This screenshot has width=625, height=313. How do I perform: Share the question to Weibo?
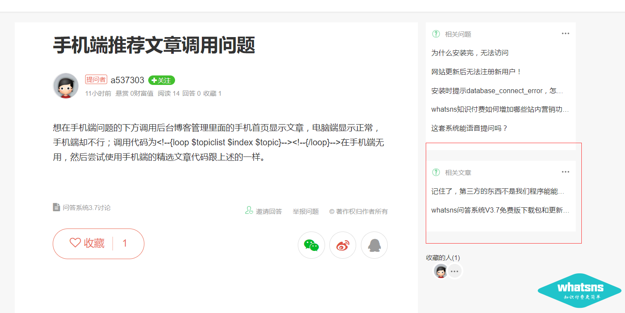click(343, 245)
